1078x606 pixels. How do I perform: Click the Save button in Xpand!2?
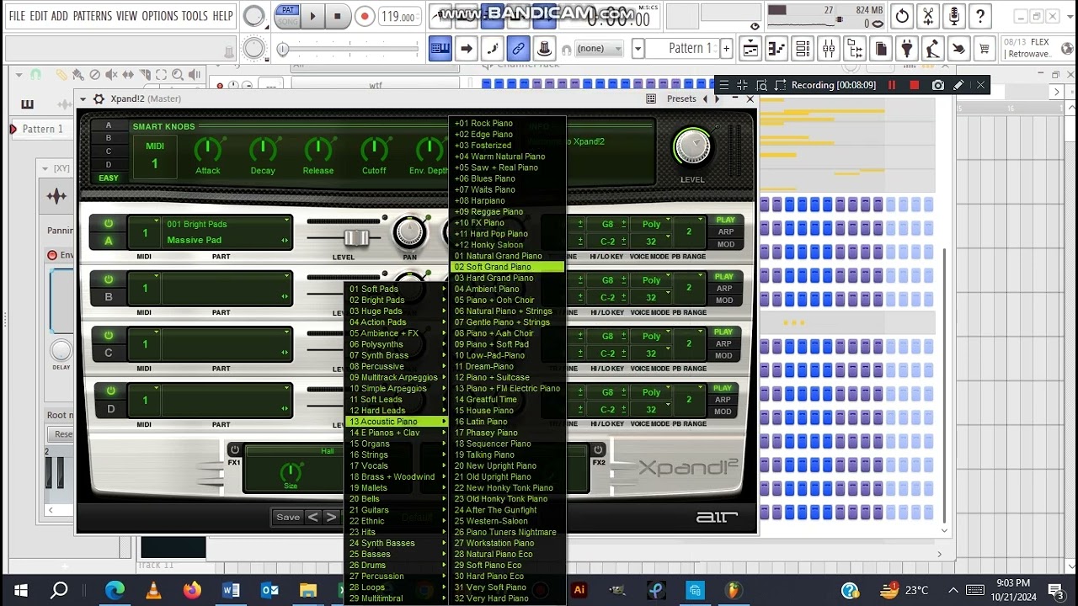pyautogui.click(x=288, y=517)
